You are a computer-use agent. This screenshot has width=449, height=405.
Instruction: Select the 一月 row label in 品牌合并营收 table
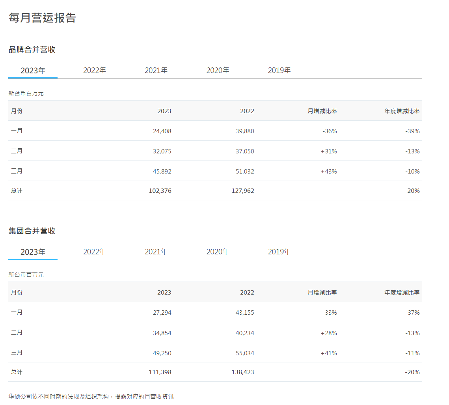17,131
